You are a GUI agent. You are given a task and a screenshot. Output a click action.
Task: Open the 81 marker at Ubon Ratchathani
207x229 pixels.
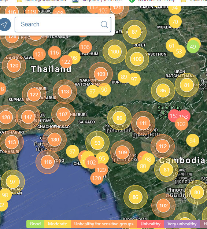point(187,85)
